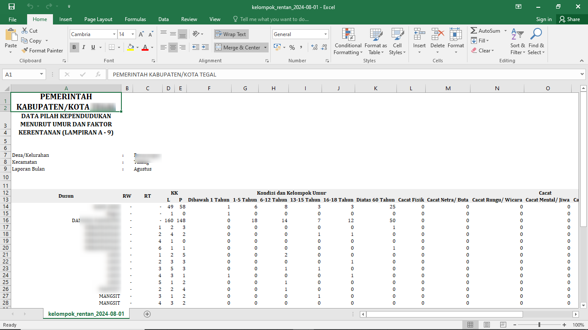Image resolution: width=588 pixels, height=330 pixels.
Task: Save the workbook with the floppy icon
Action: coord(12,6)
